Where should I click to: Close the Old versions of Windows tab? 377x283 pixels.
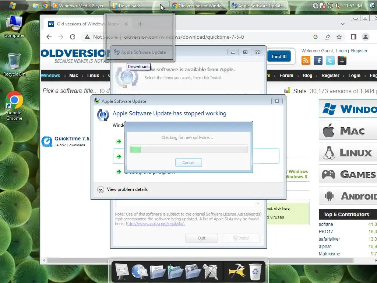click(x=127, y=24)
